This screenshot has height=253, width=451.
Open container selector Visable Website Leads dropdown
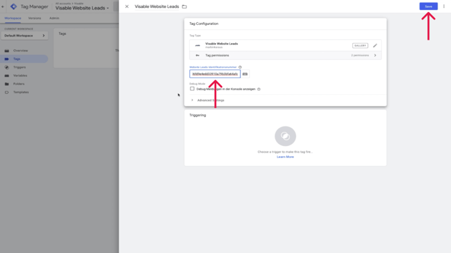[82, 8]
